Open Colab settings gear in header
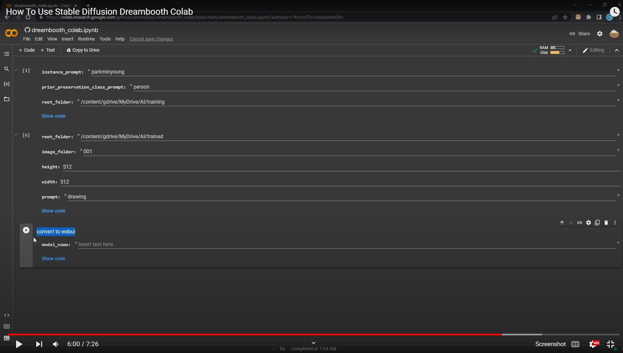 click(x=600, y=34)
